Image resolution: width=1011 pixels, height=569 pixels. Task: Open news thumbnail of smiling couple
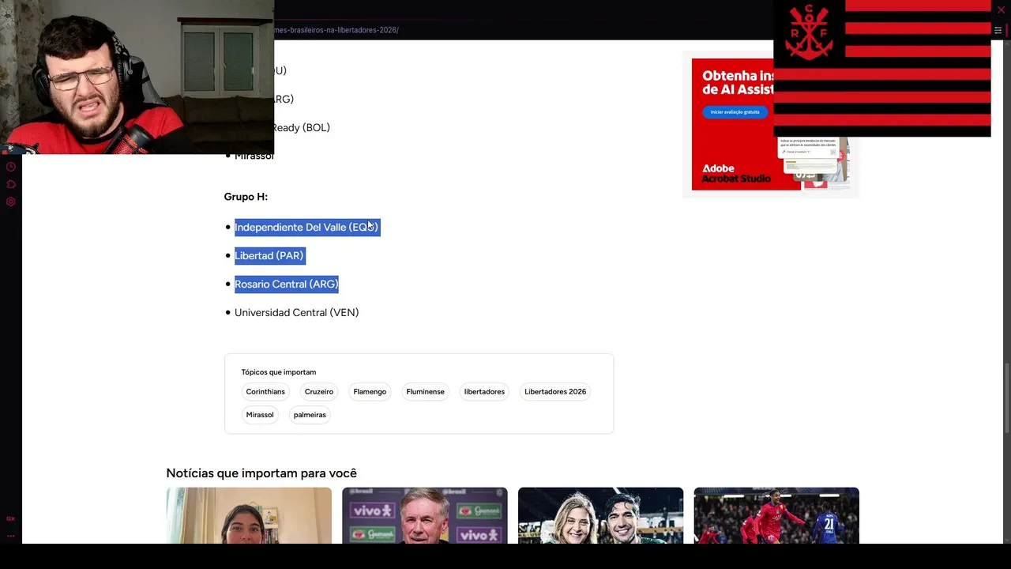click(600, 515)
